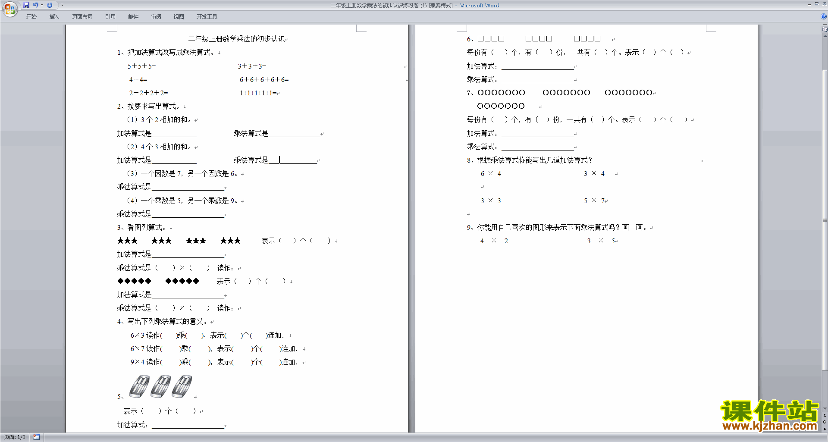This screenshot has width=828, height=442.
Task: Click the heading 8、根据乘法算式你能写出几道加法算式
Action: click(530, 160)
